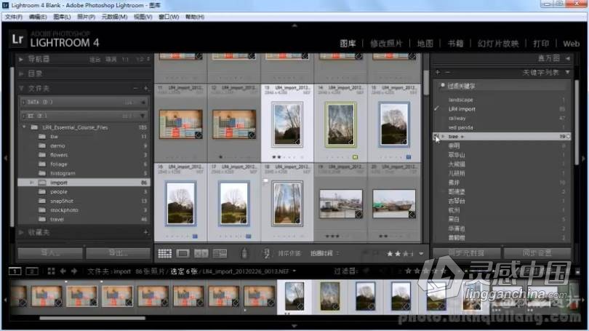Click 同步设置 sync settings button

click(537, 253)
